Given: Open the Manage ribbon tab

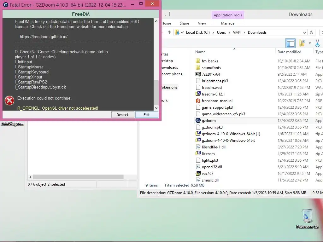Looking at the screenshot, I should click(x=228, y=23).
